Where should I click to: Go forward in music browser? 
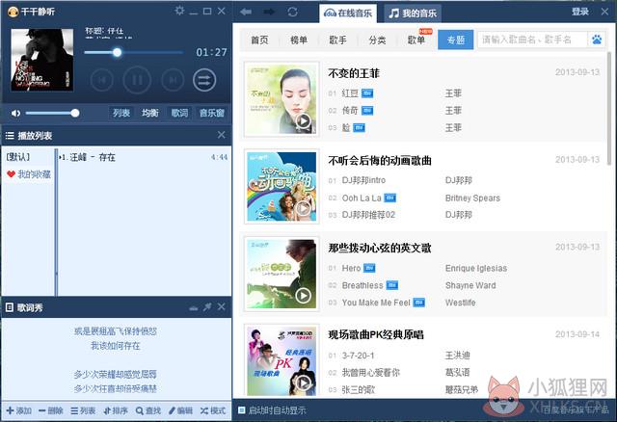pos(269,12)
